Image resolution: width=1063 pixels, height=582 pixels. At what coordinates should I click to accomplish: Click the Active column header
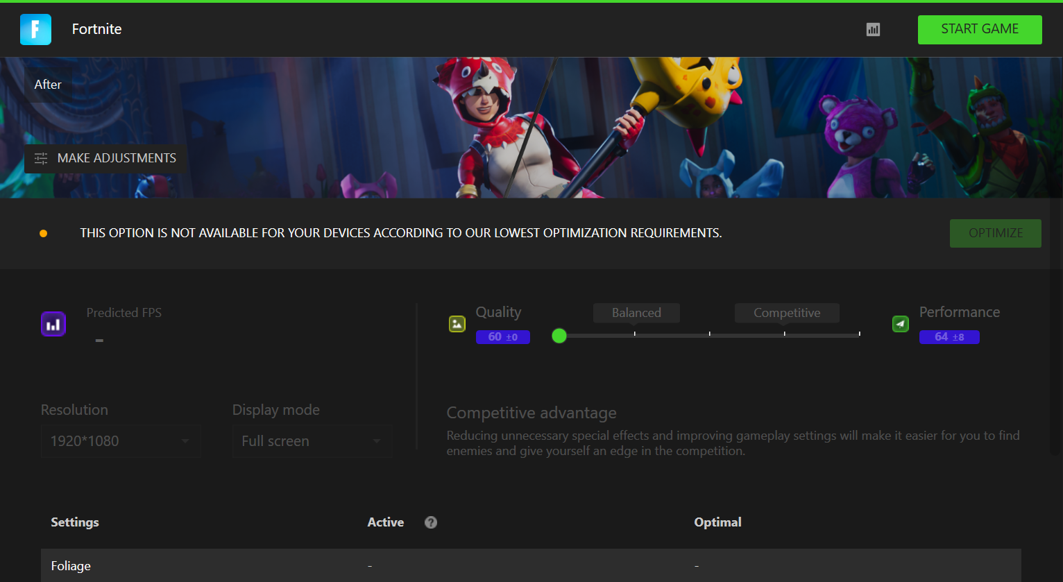point(386,522)
